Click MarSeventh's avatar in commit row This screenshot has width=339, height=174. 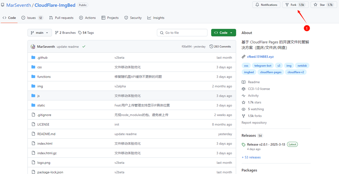point(33,46)
